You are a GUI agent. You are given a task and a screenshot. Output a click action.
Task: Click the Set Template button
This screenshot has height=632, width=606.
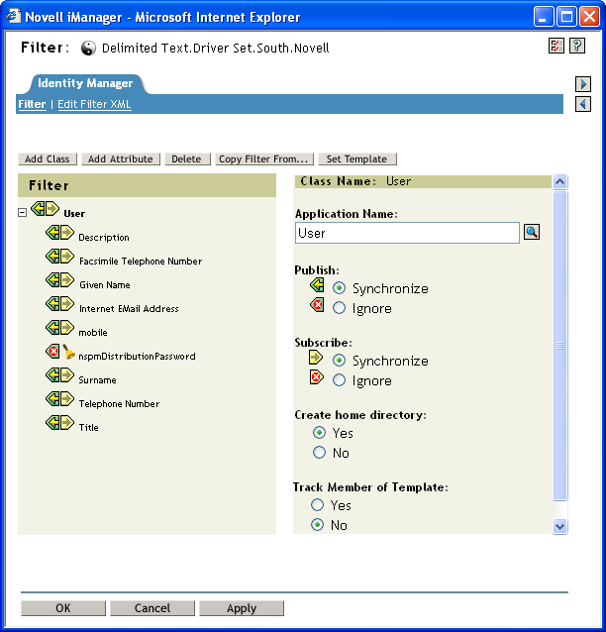coord(357,158)
